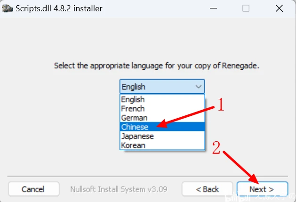296x202 pixels.
Task: Go to previous step with Back button
Action: tap(208, 189)
